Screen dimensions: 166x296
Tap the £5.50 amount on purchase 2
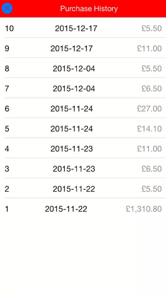151,189
